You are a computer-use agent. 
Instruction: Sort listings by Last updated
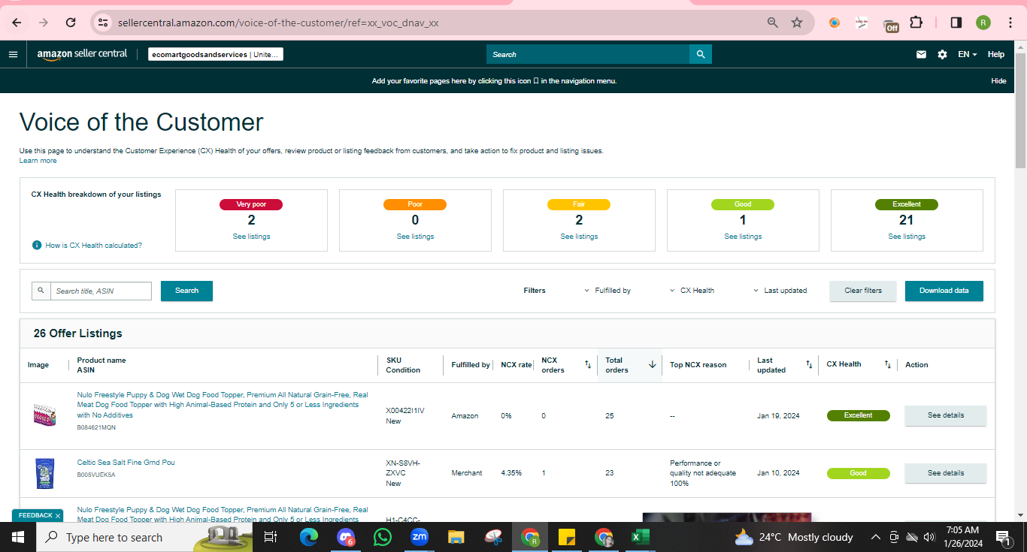(809, 364)
